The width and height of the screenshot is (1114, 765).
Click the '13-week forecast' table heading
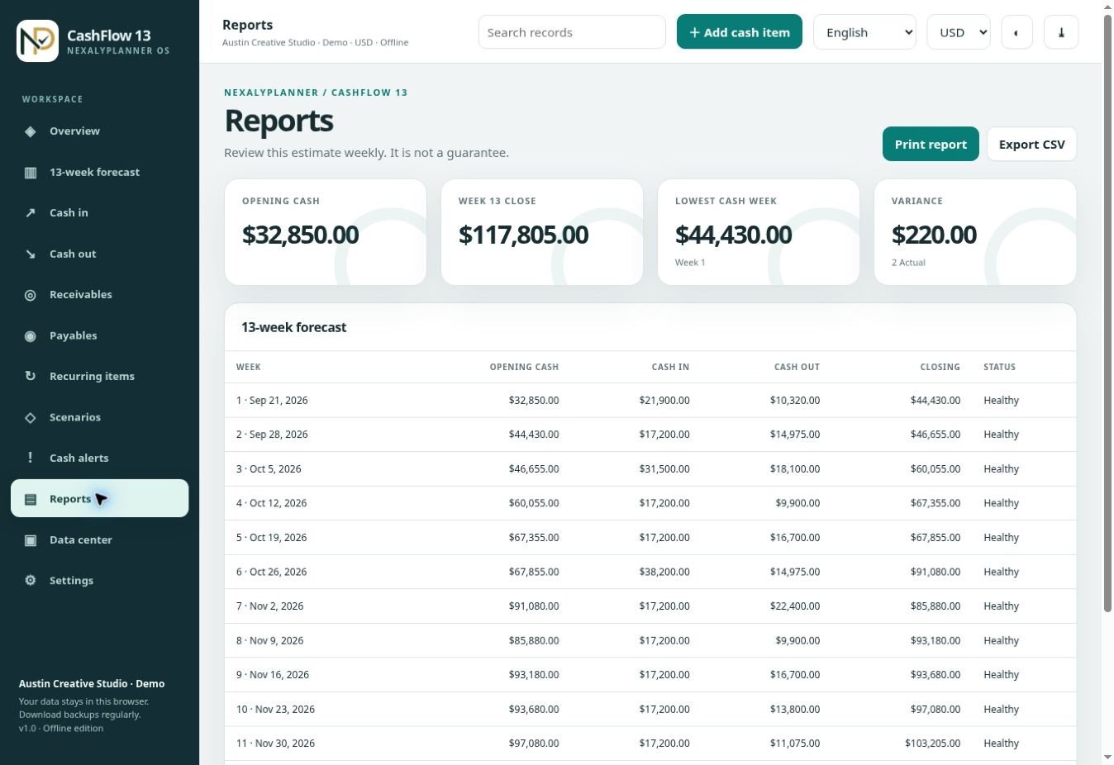point(293,327)
